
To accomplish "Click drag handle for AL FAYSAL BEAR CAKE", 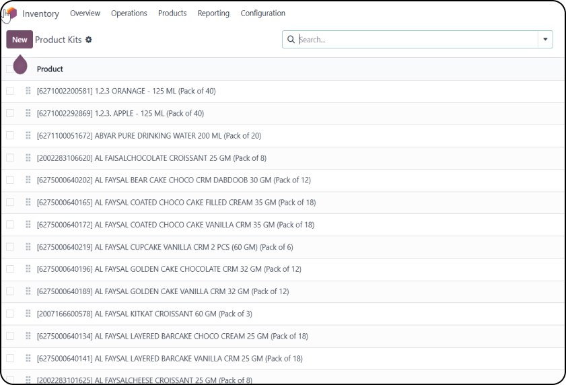I will click(28, 180).
